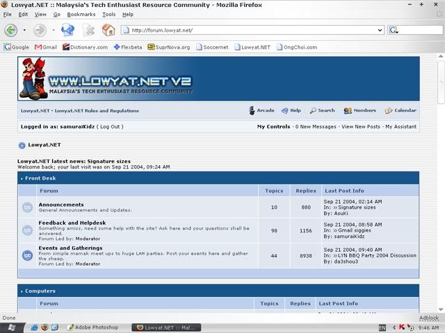Open the Events and Gatherings forum

[70, 248]
